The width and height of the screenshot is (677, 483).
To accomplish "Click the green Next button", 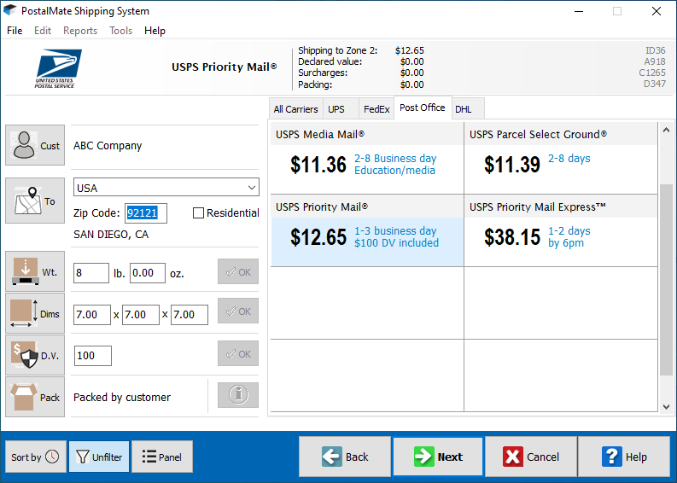I will point(438,457).
